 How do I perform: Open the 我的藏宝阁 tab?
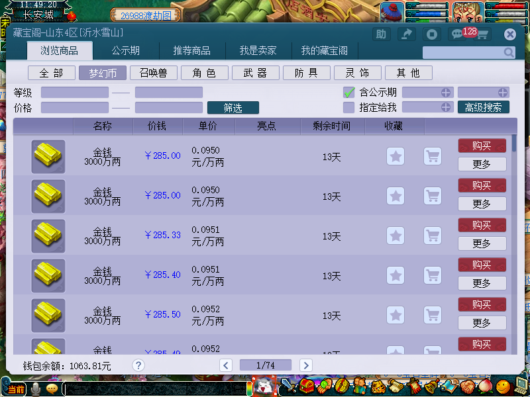(x=324, y=51)
